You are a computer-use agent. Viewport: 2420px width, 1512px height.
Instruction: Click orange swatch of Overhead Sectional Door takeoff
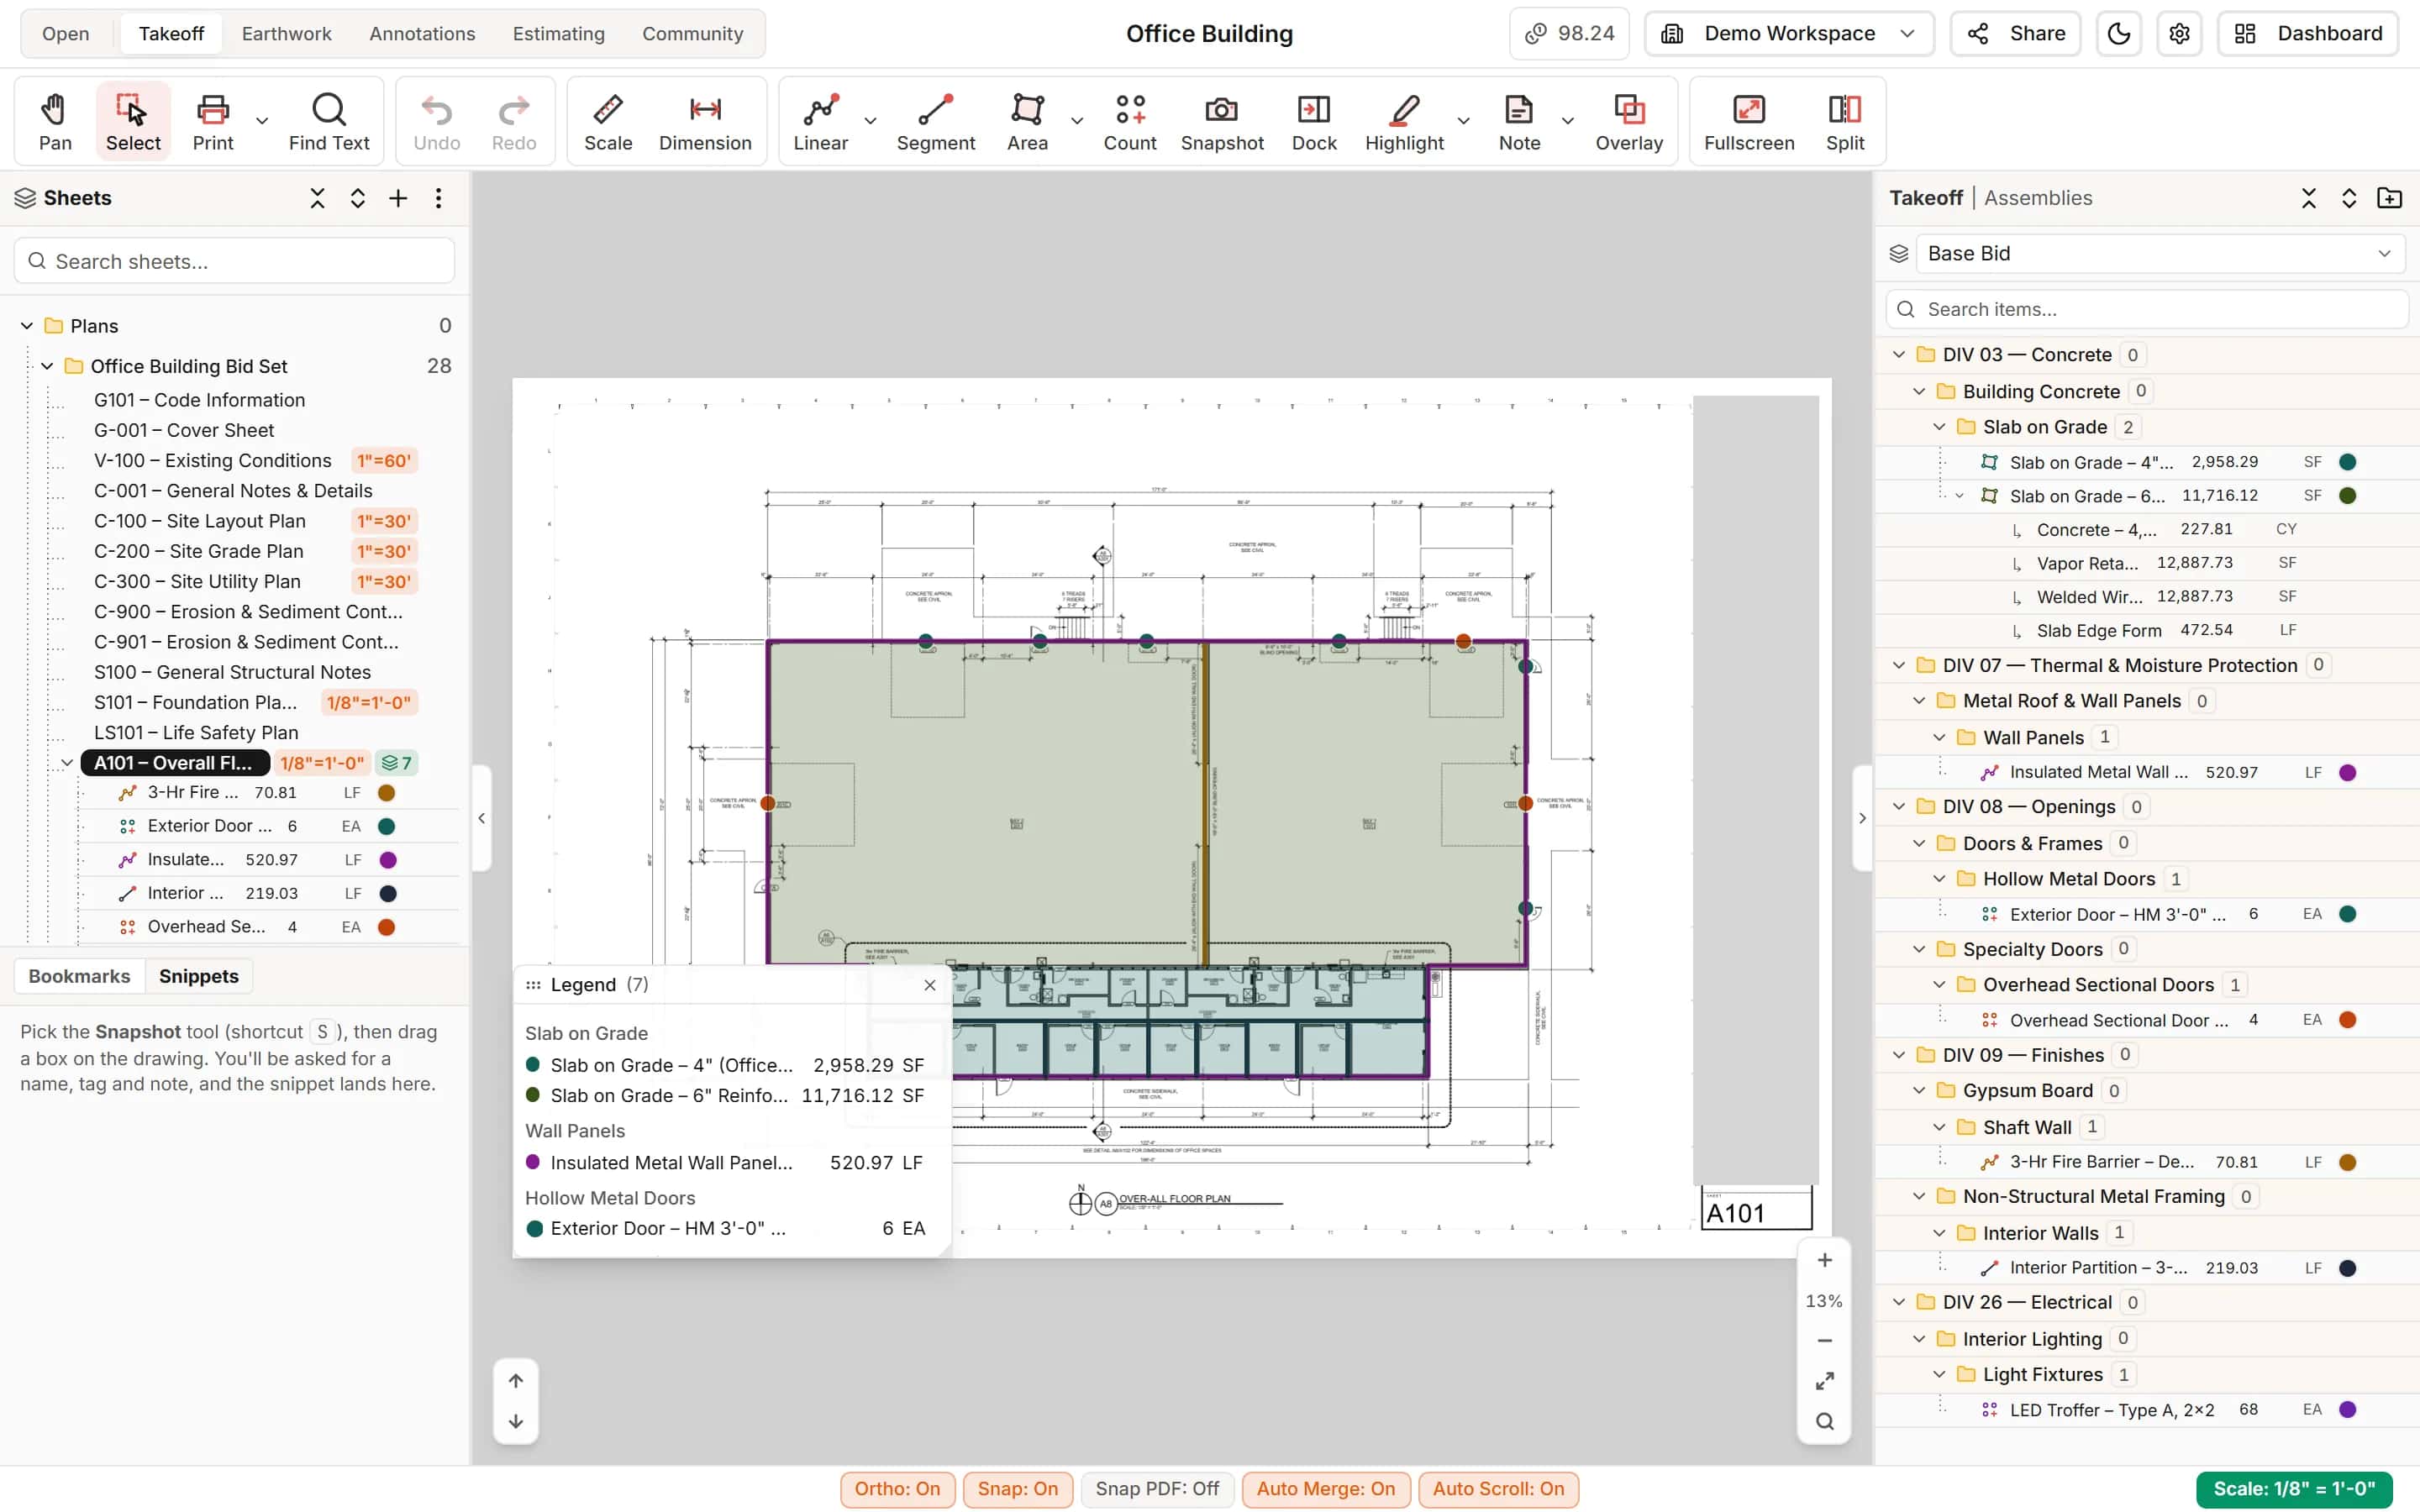pyautogui.click(x=2347, y=1020)
